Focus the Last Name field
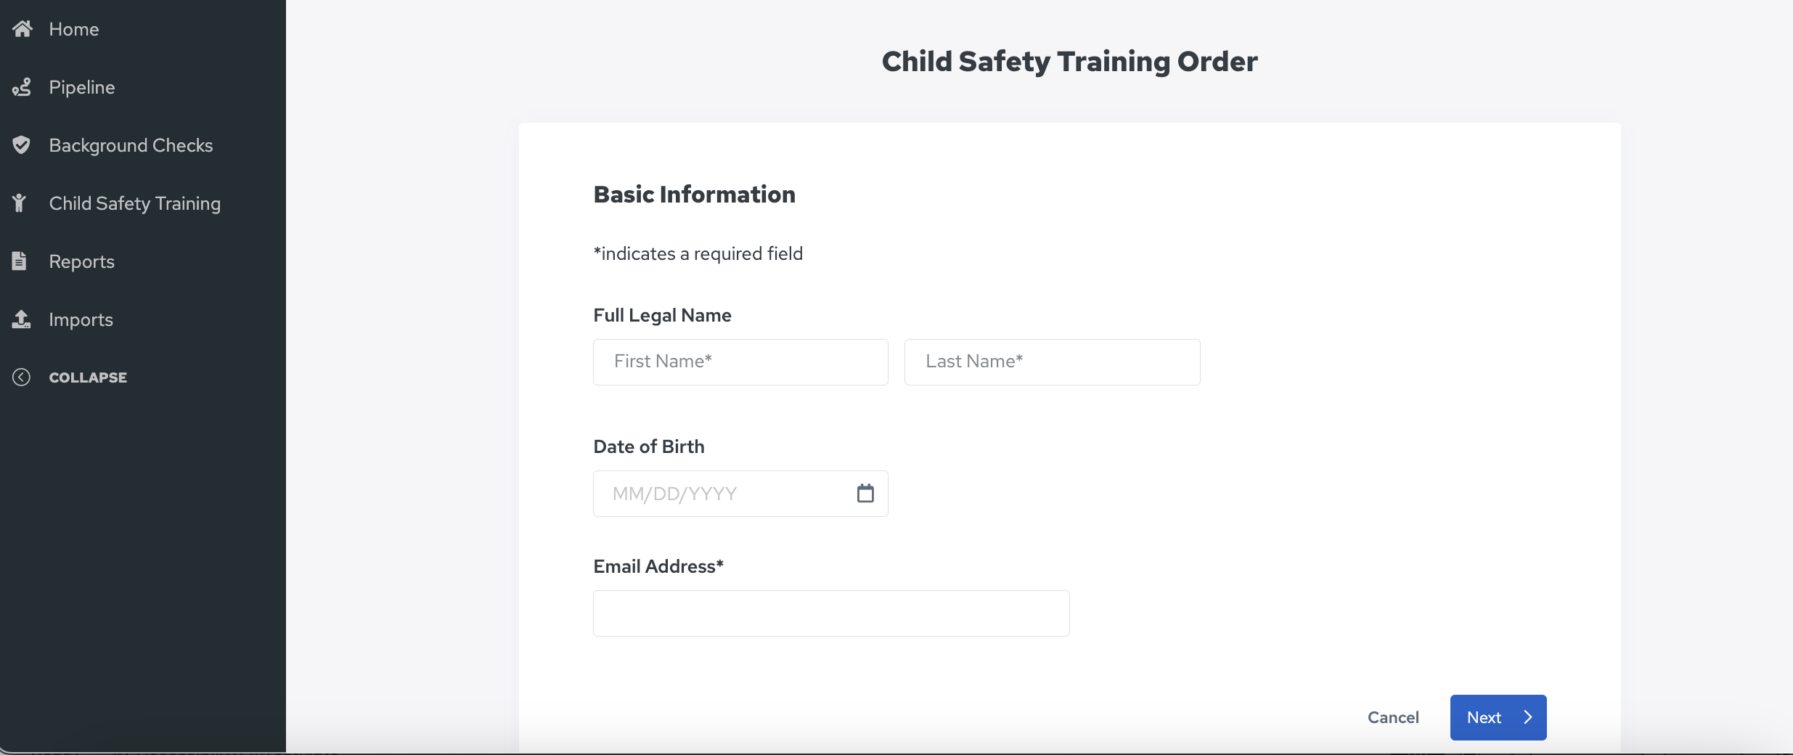Image resolution: width=1793 pixels, height=755 pixels. 1052,362
